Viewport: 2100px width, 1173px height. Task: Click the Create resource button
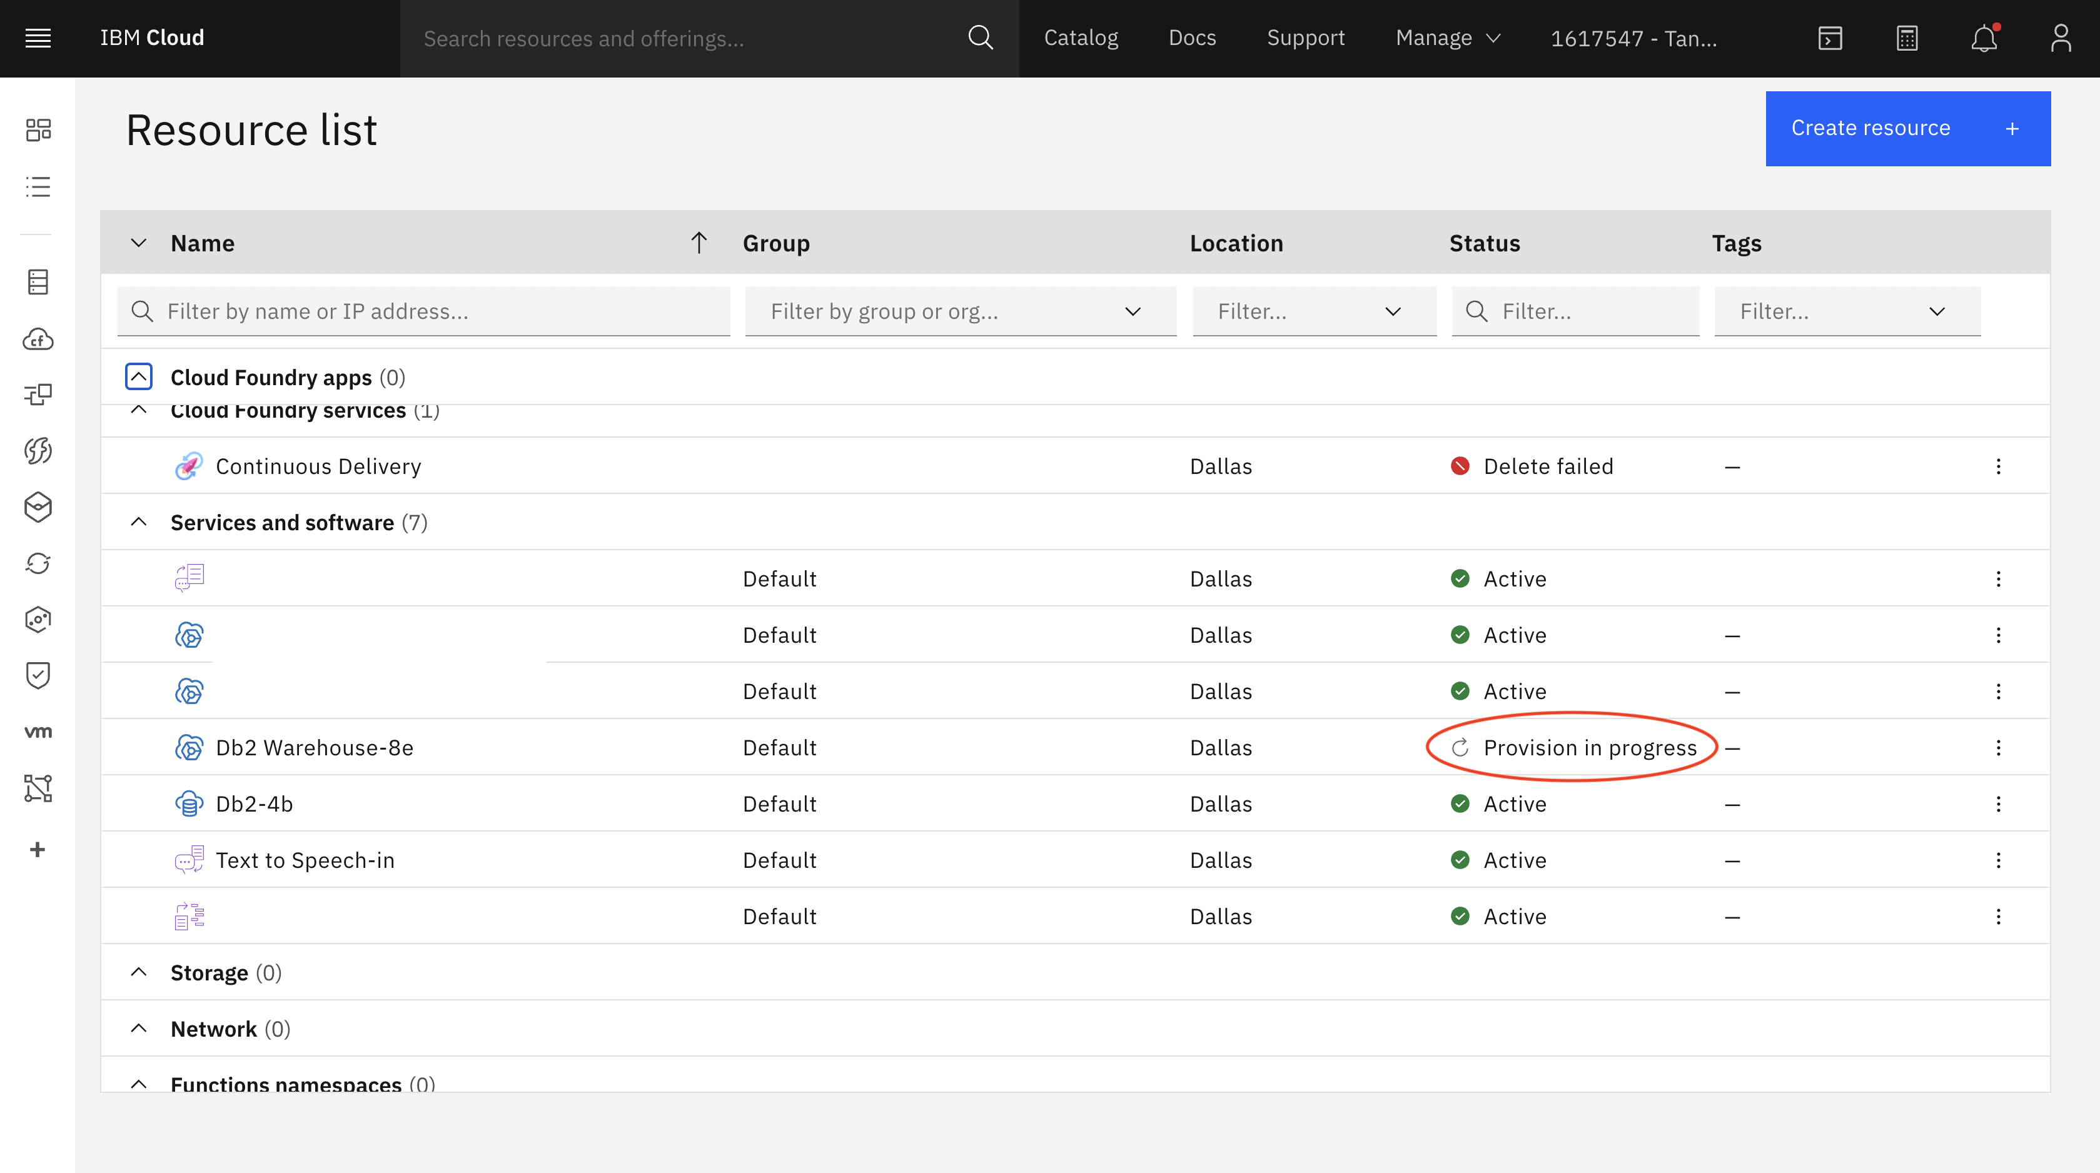[1907, 128]
